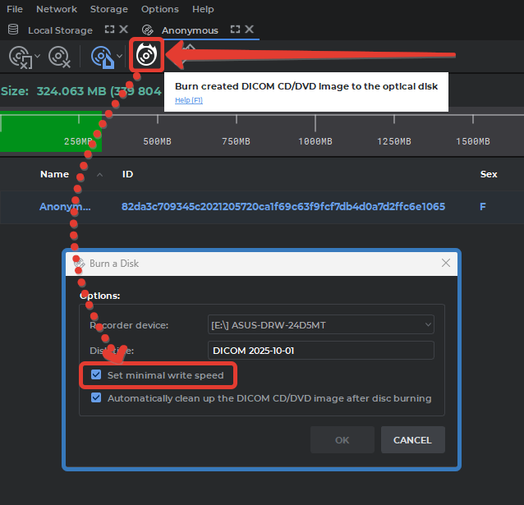The height and width of the screenshot is (505, 524).
Task: Click the create DICOM disc image icon
Action: click(102, 57)
